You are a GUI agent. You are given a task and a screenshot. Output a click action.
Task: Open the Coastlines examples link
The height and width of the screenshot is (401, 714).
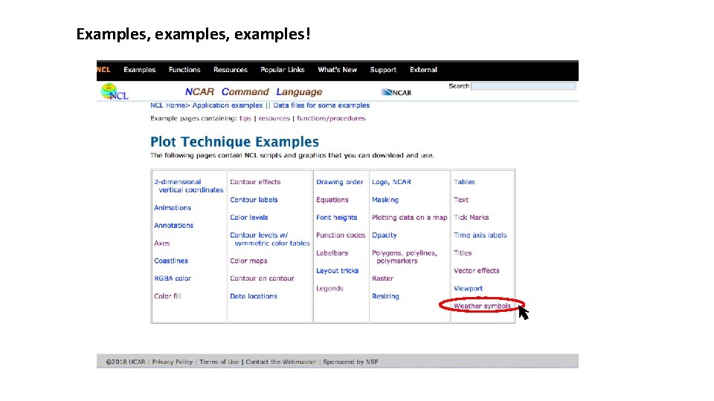click(171, 261)
